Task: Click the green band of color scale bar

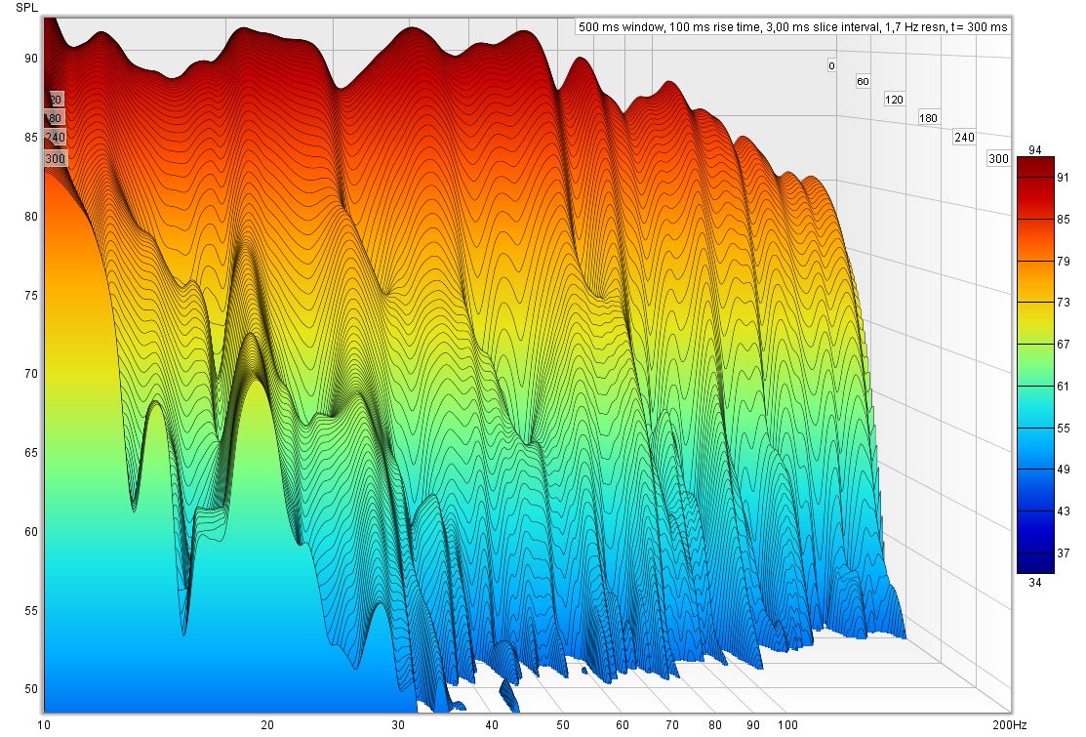Action: click(1035, 365)
